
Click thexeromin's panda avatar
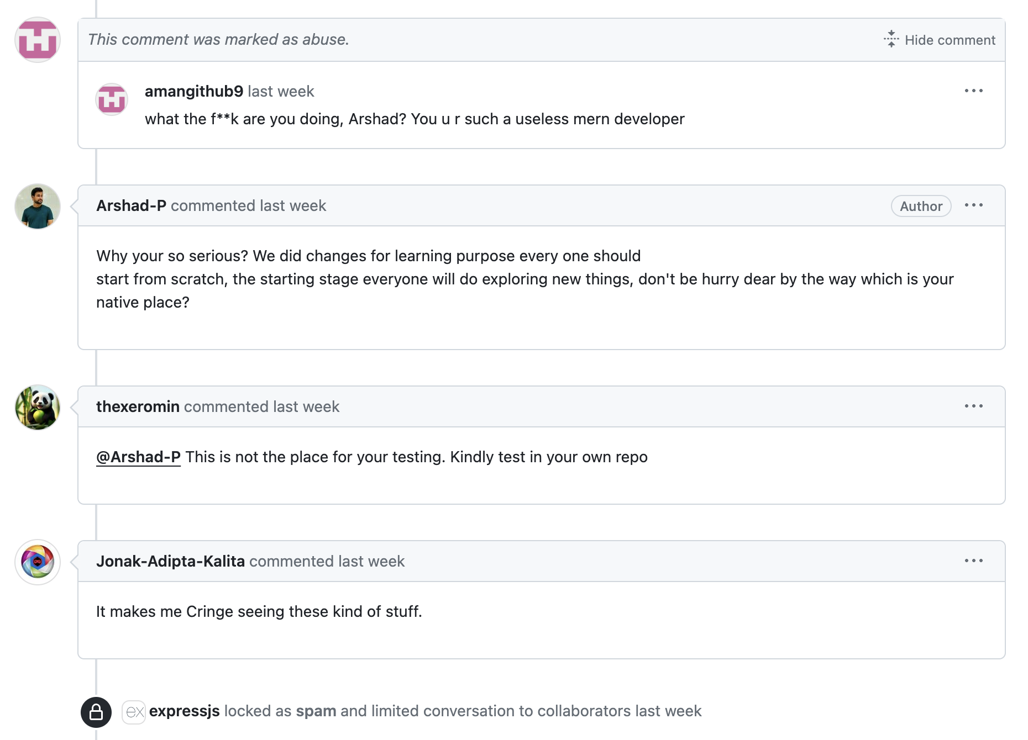point(38,408)
